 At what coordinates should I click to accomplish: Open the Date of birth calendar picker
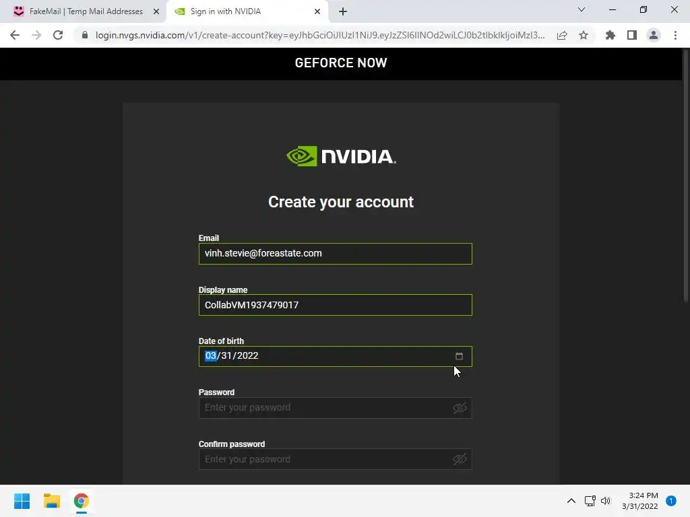[459, 356]
